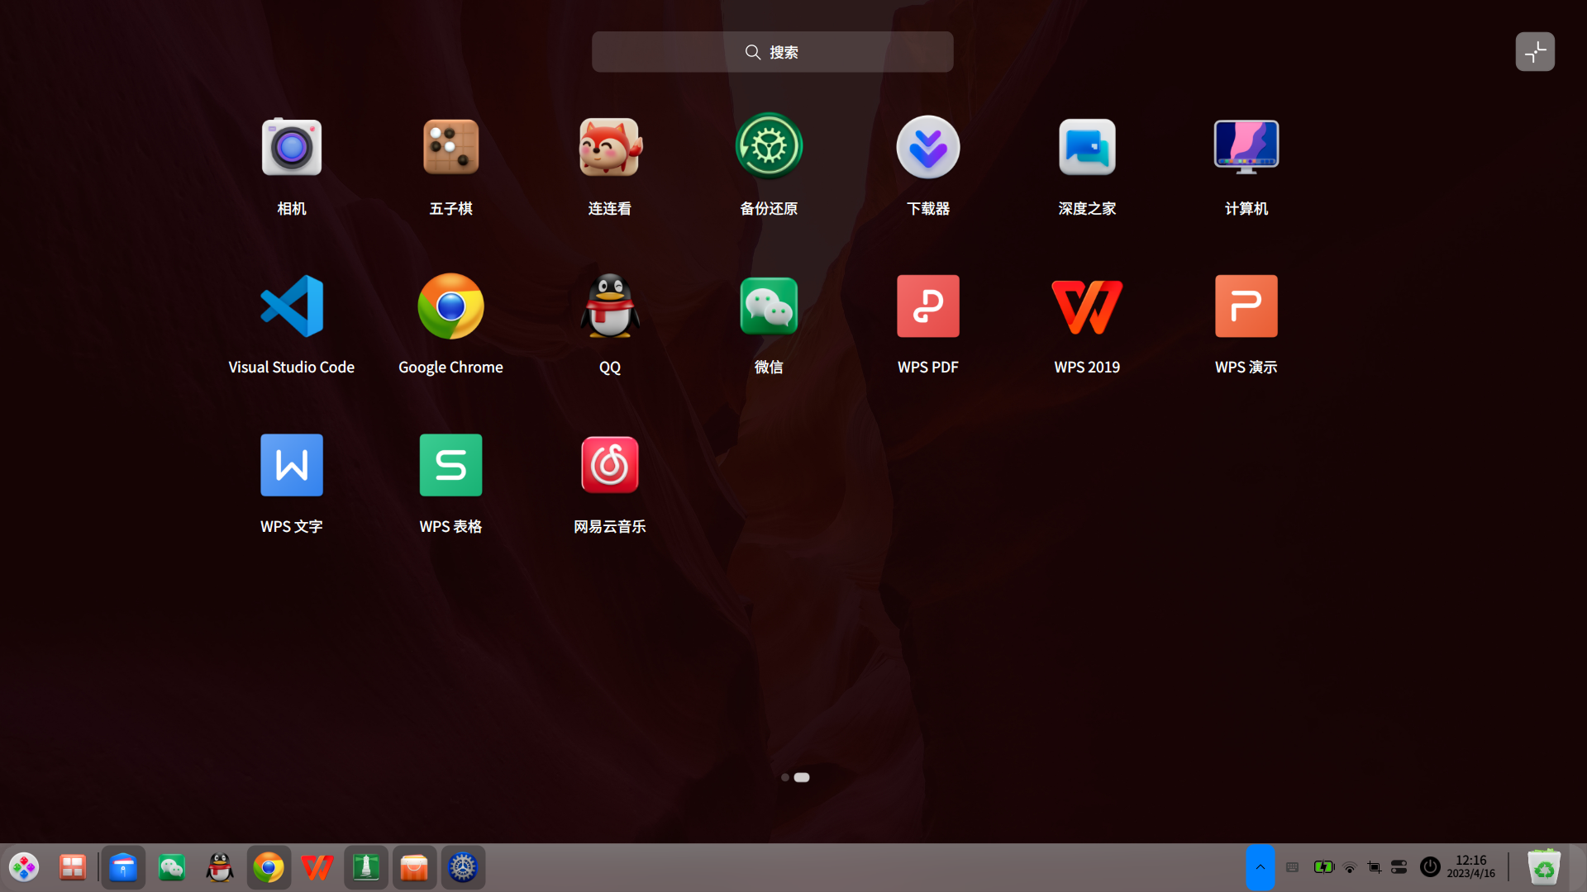The height and width of the screenshot is (892, 1587).
Task: Click the fullscreen mode switch button top right
Action: (x=1535, y=51)
